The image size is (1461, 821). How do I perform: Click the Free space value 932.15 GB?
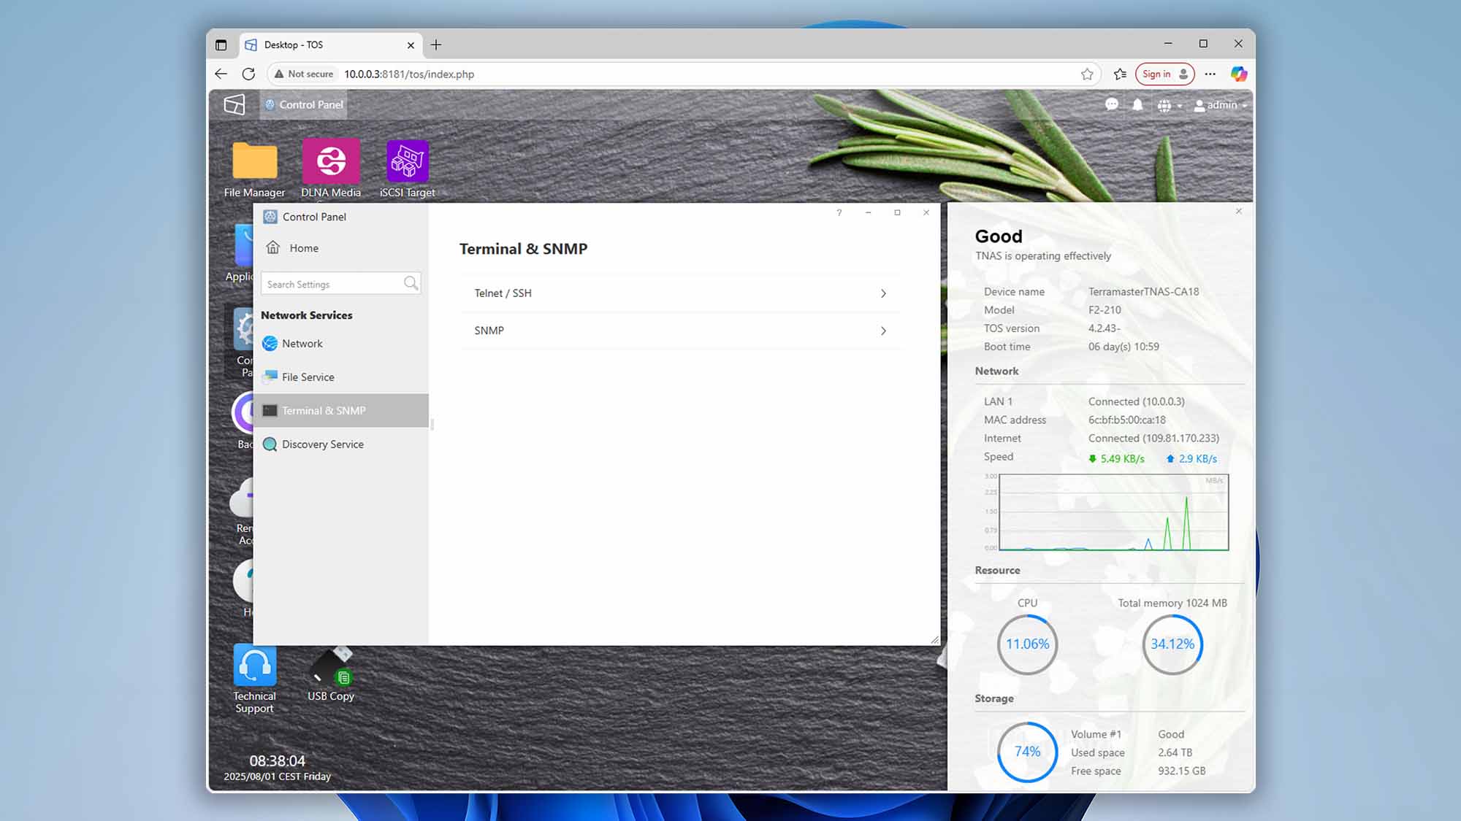click(x=1182, y=771)
